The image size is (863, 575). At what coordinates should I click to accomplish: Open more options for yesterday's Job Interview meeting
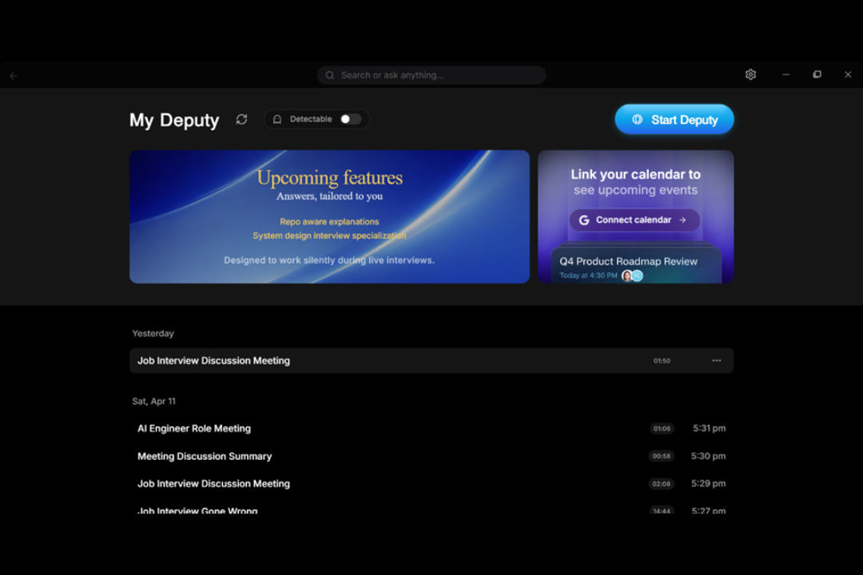(x=716, y=360)
